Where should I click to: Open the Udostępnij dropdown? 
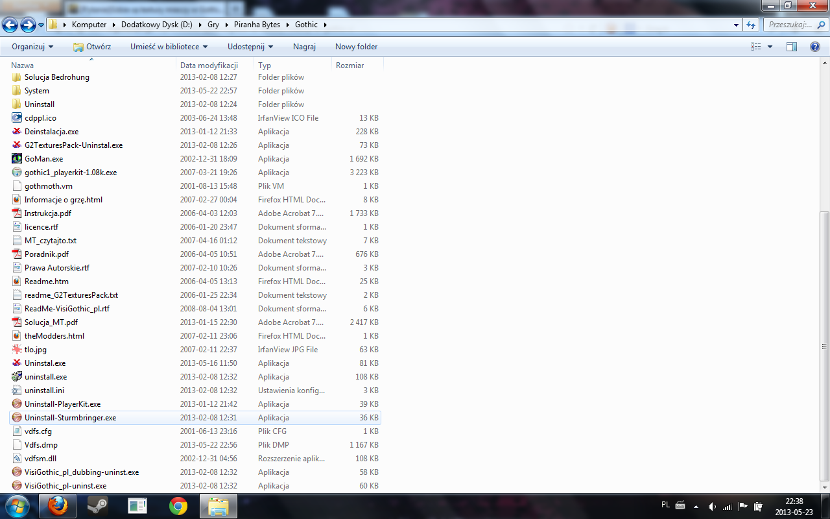coord(250,47)
